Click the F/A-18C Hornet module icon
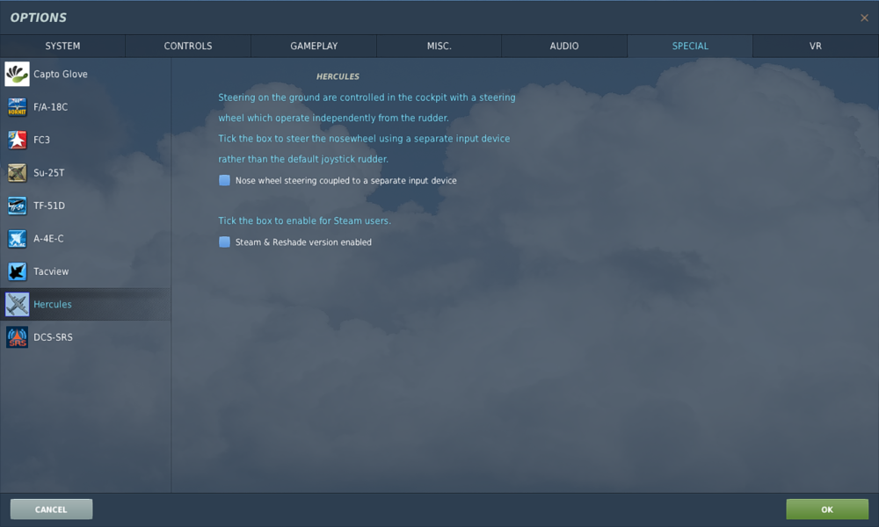The width and height of the screenshot is (879, 527). [17, 107]
